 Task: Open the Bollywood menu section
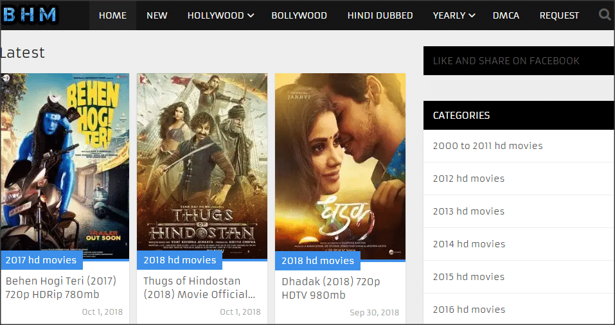coord(299,15)
